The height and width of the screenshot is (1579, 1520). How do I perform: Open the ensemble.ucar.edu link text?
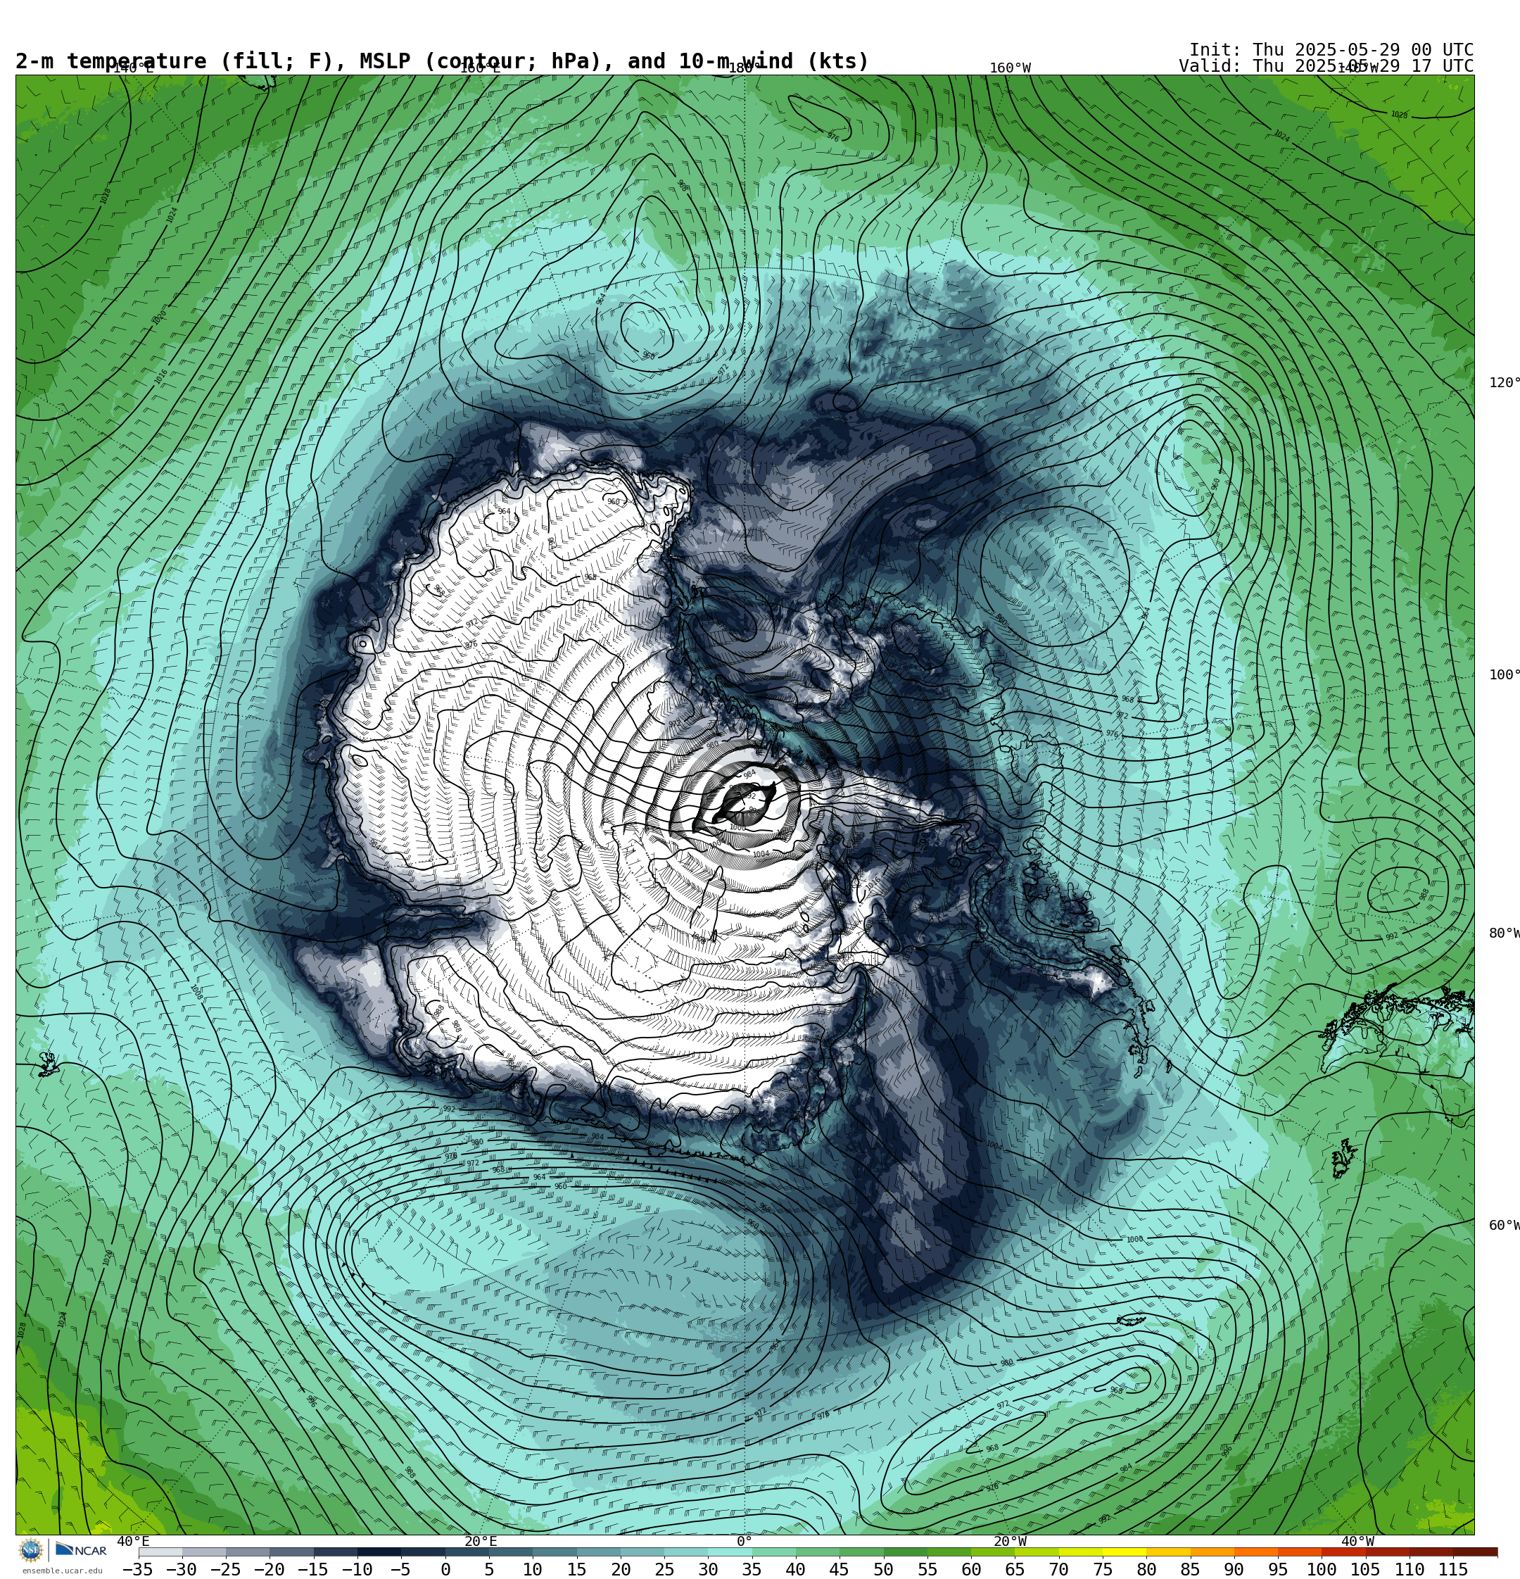click(62, 1571)
